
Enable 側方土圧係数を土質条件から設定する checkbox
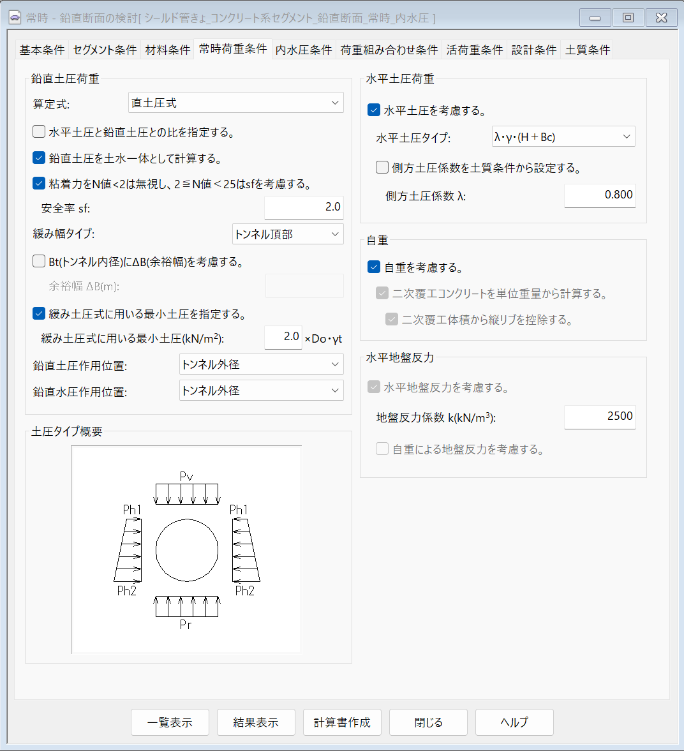(382, 168)
